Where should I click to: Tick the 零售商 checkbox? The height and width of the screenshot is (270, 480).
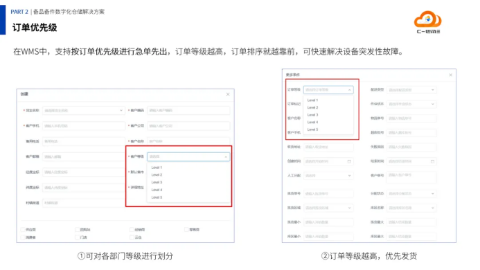tap(186, 230)
